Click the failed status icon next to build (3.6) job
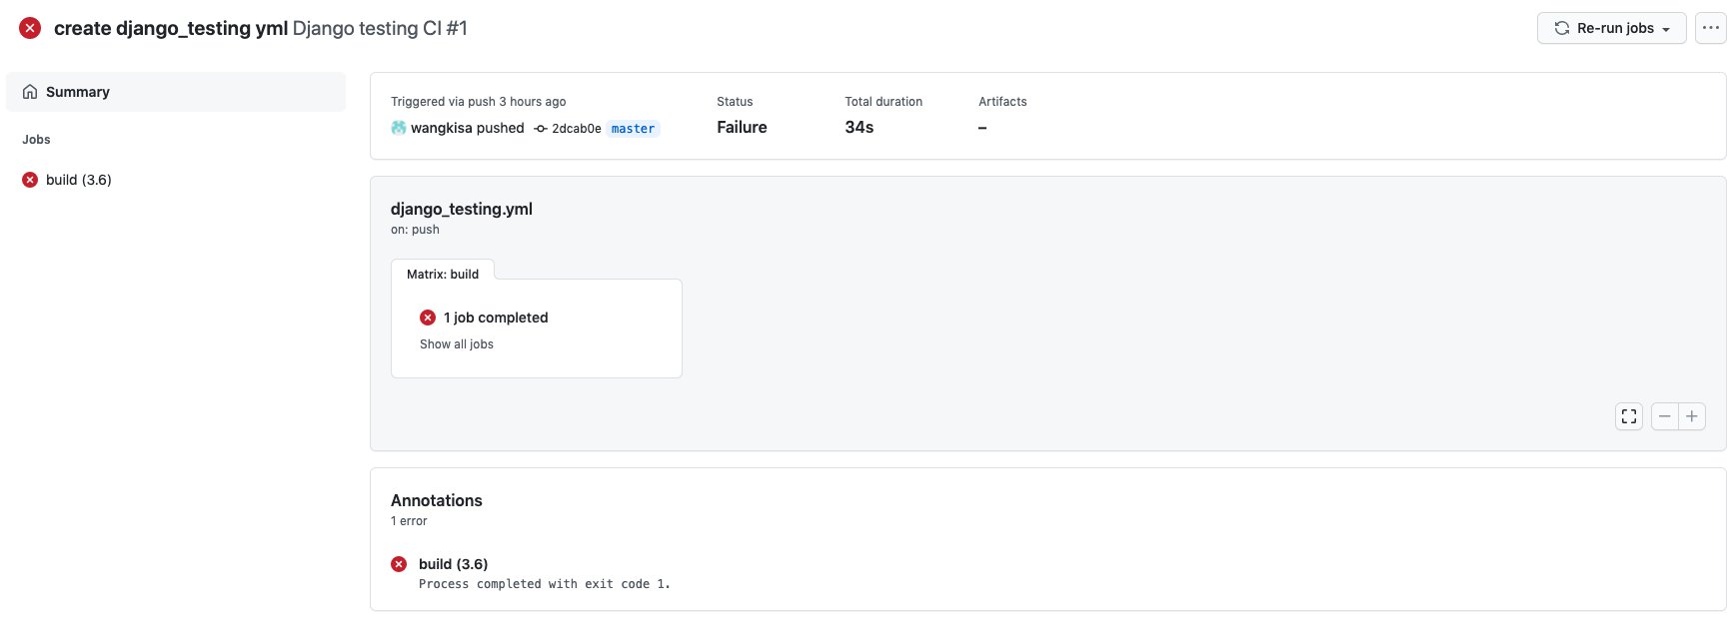The width and height of the screenshot is (1731, 643). [x=30, y=180]
